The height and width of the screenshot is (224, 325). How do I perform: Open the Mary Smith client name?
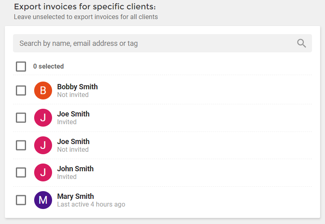[75, 196]
